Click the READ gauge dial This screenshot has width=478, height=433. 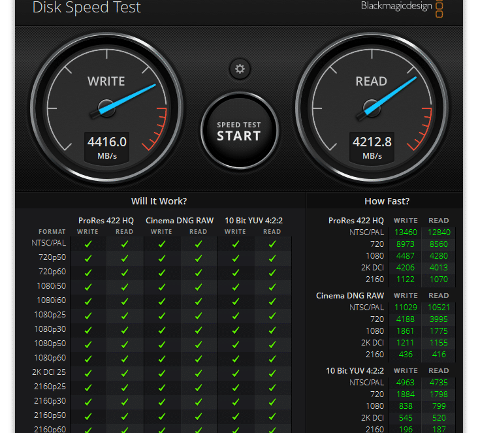(372, 108)
